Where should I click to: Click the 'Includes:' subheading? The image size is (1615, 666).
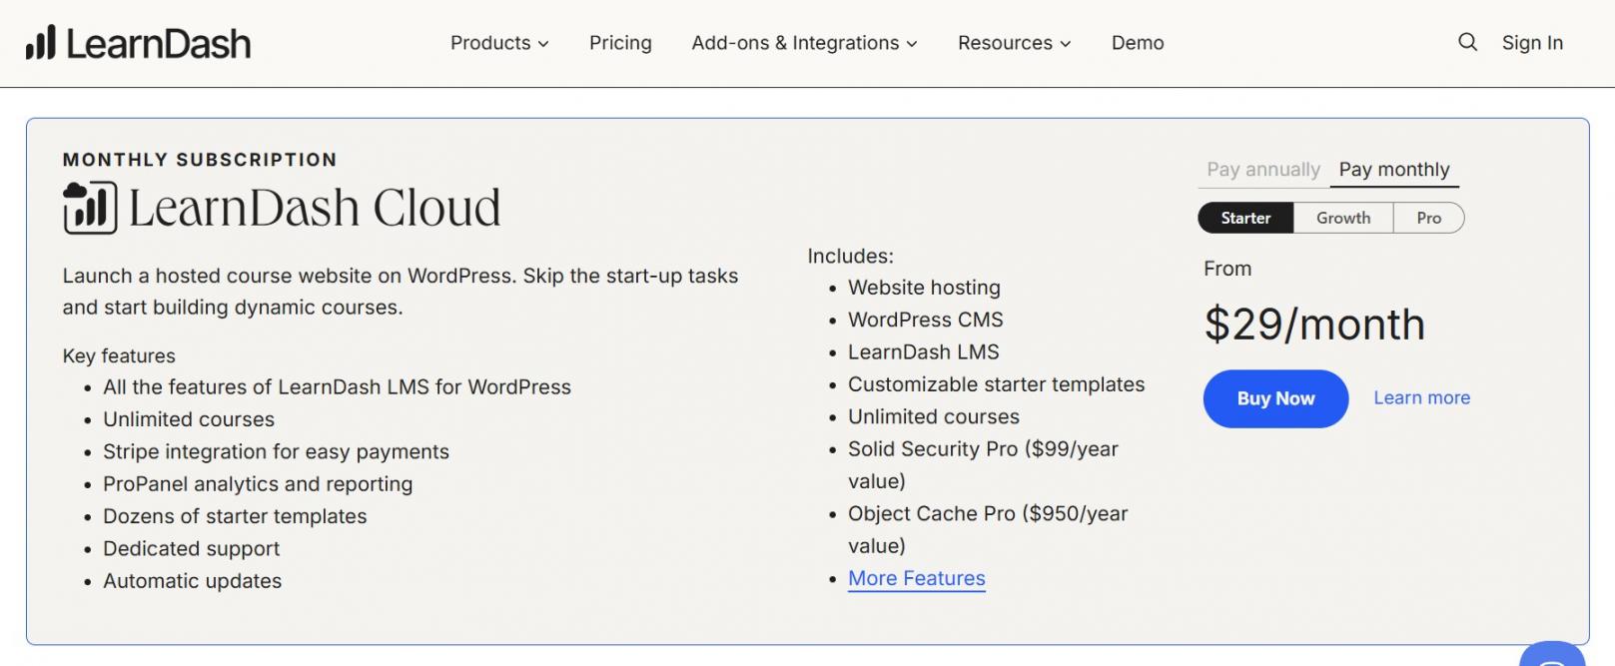[x=850, y=256]
